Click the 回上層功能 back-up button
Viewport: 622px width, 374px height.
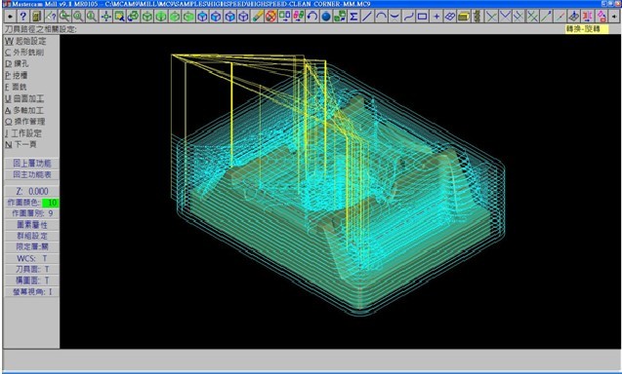[31, 163]
